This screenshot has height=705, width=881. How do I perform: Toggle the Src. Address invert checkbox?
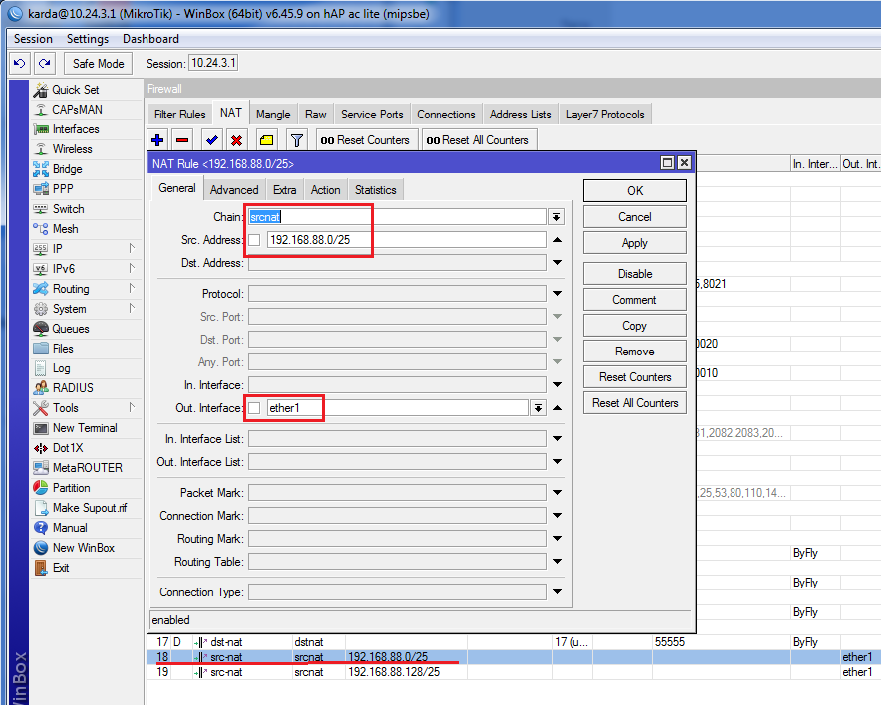pyautogui.click(x=255, y=240)
